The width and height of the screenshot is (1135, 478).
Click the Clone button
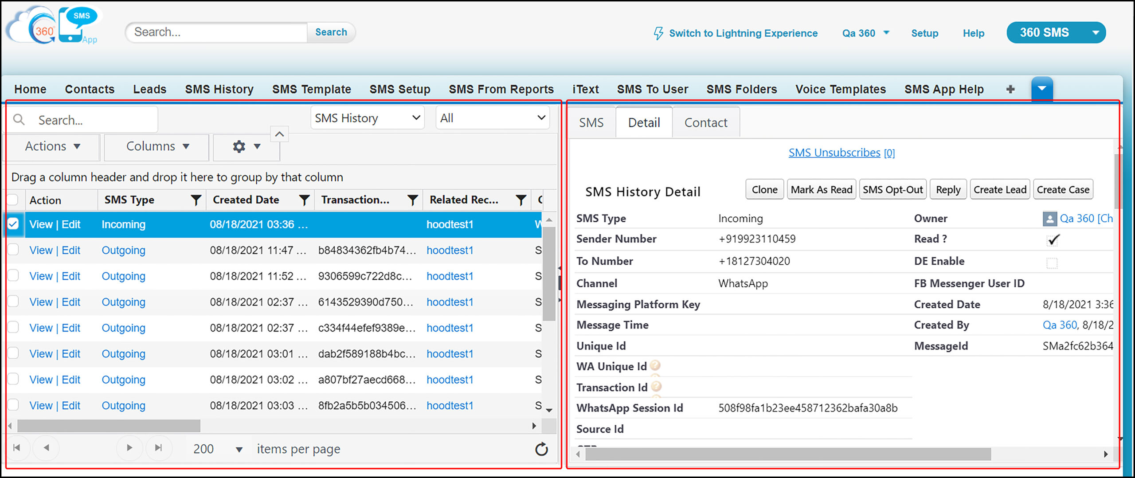(x=764, y=189)
